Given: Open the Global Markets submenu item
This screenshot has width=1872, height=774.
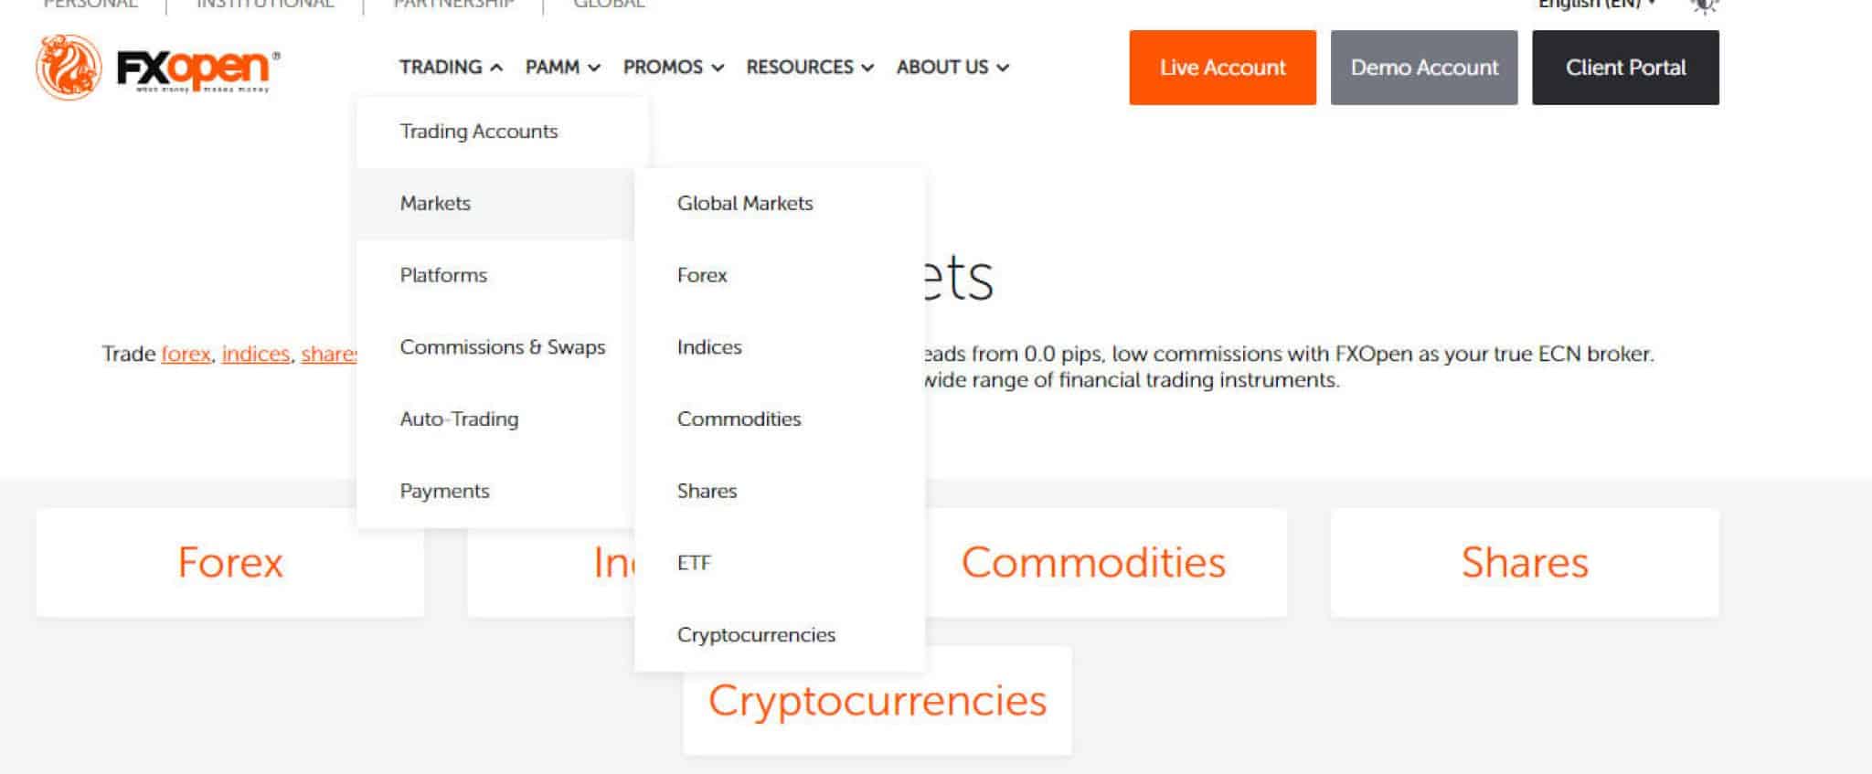Looking at the screenshot, I should pyautogui.click(x=745, y=203).
